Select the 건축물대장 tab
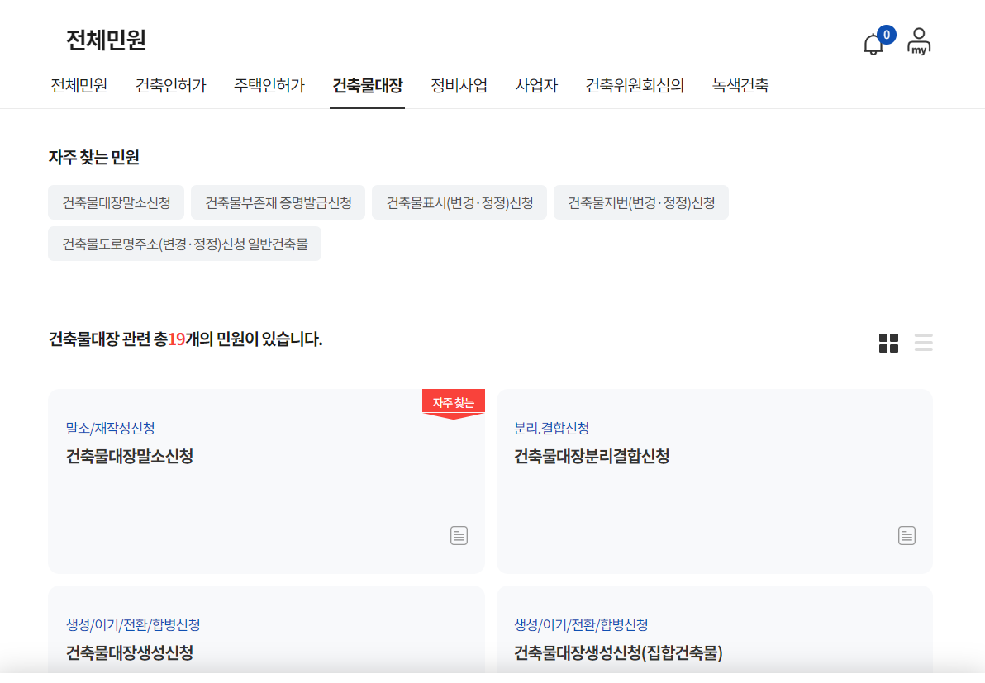 point(368,85)
